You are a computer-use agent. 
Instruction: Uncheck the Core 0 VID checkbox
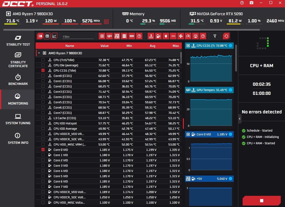point(43,150)
